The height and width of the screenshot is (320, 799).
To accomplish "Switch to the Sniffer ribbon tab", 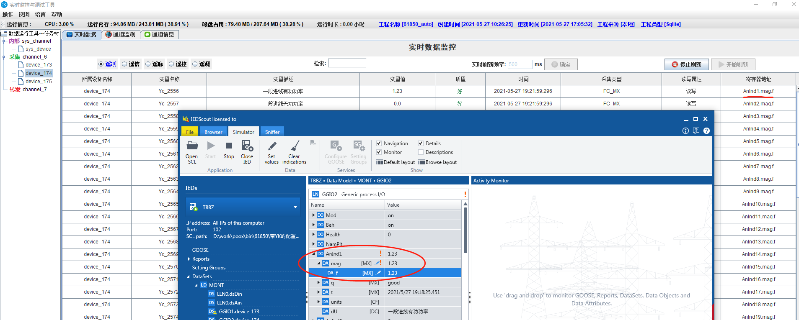I will click(x=272, y=132).
